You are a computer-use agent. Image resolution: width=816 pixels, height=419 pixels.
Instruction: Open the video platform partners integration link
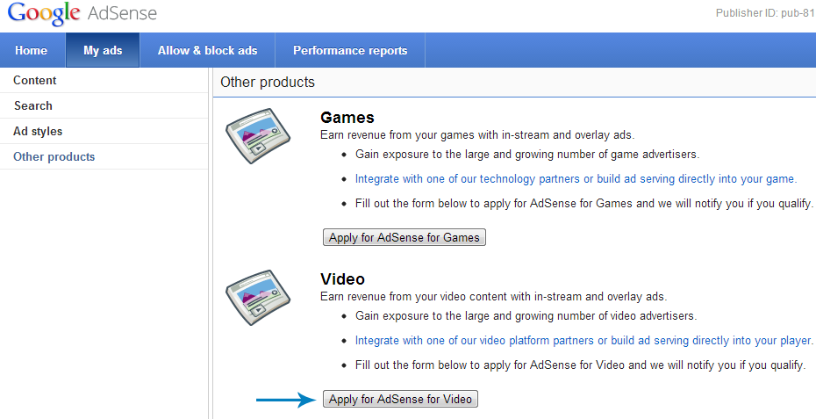pos(584,340)
